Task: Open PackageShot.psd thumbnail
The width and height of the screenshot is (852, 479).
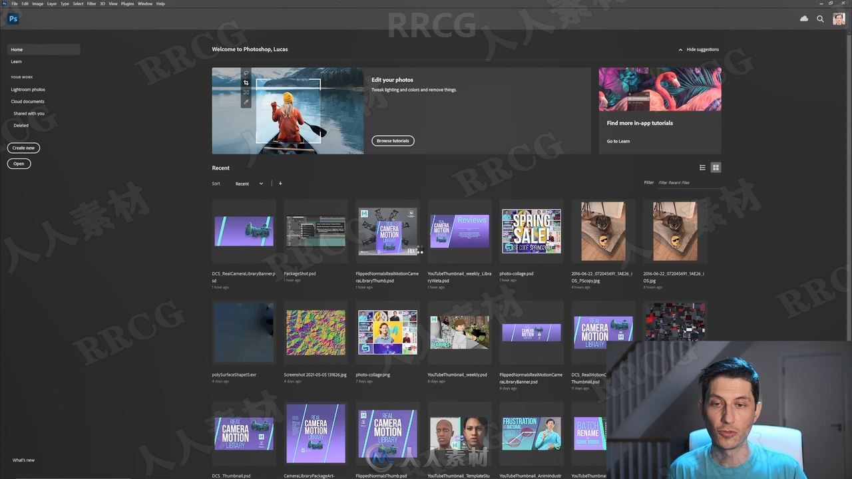Action: (x=316, y=232)
